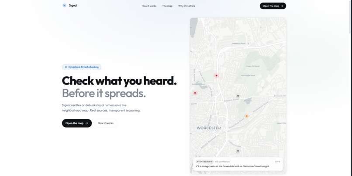Click the ICE rumor text in card
The height and width of the screenshot is (176, 352).
coord(232,166)
